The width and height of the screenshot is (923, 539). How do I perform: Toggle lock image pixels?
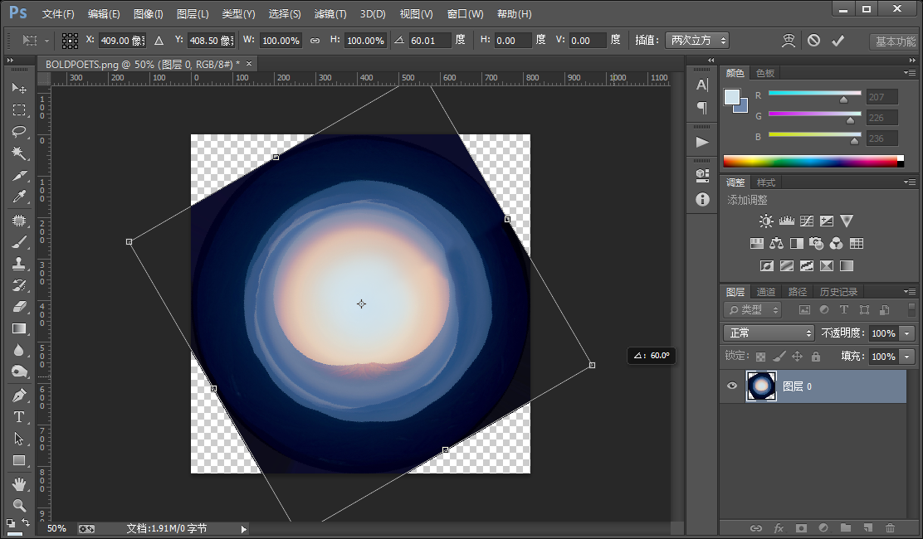[x=779, y=357]
